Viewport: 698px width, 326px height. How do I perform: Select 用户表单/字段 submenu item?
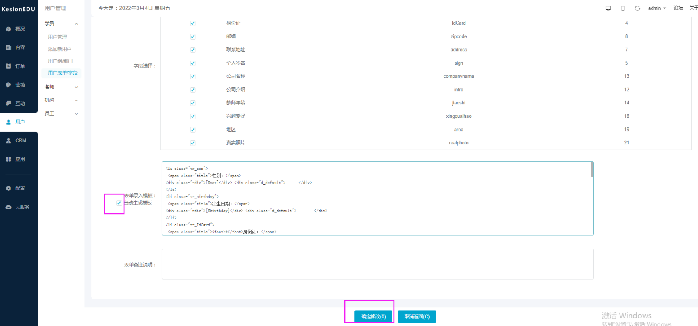(63, 73)
